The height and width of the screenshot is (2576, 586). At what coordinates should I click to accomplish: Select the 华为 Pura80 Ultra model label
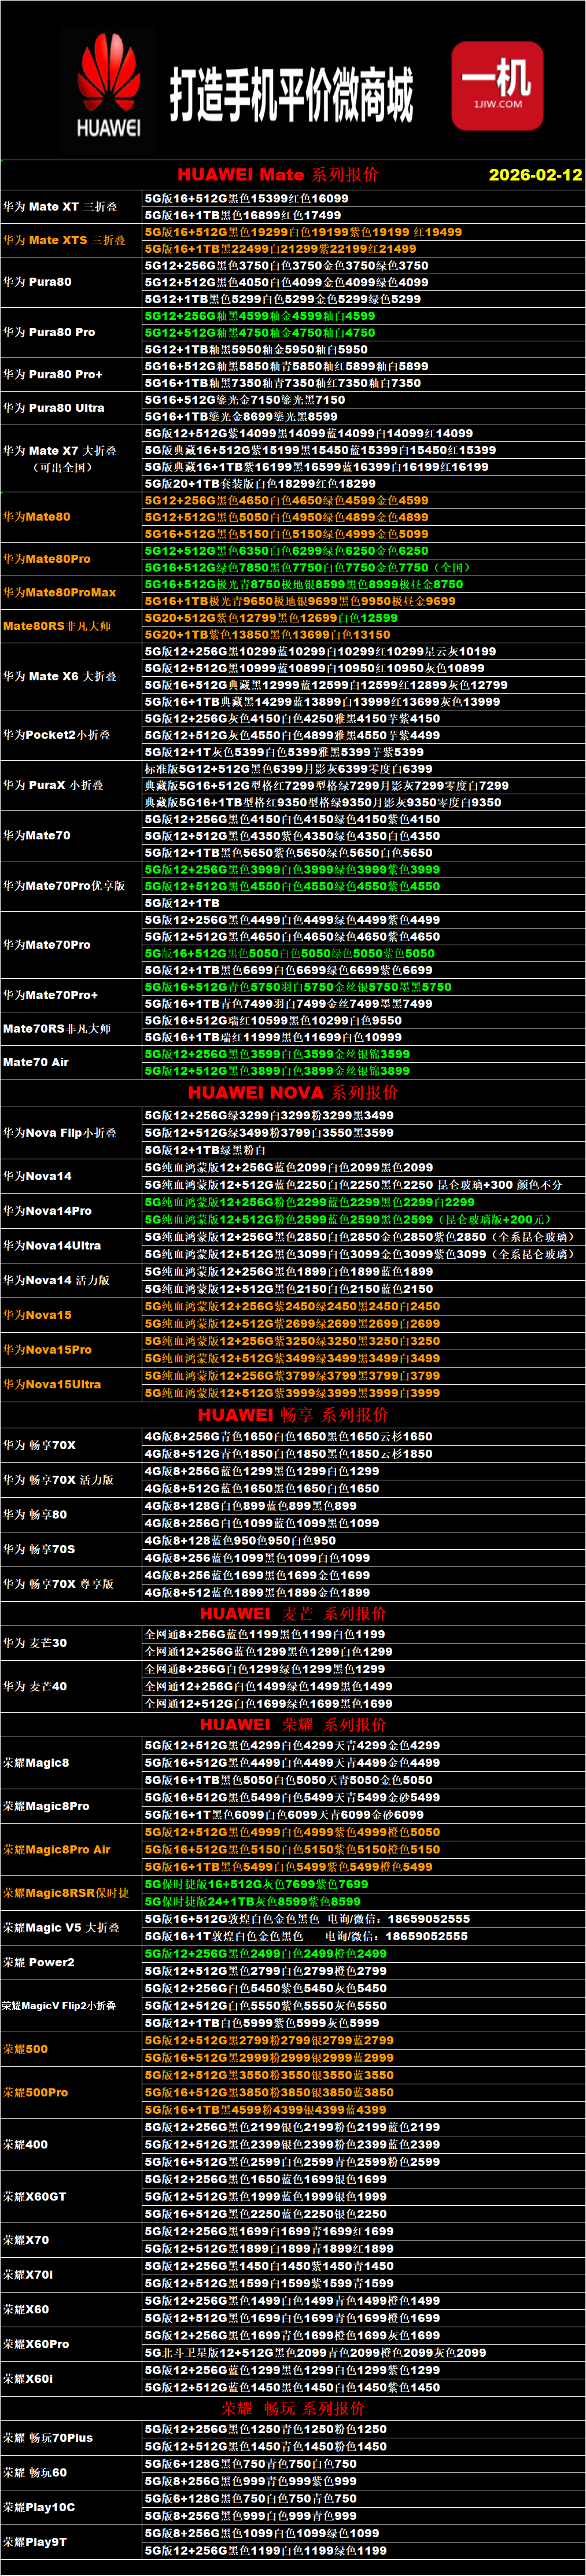[x=54, y=408]
